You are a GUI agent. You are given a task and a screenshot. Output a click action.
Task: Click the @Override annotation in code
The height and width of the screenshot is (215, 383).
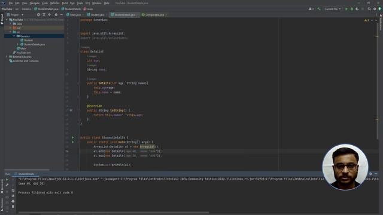point(95,106)
